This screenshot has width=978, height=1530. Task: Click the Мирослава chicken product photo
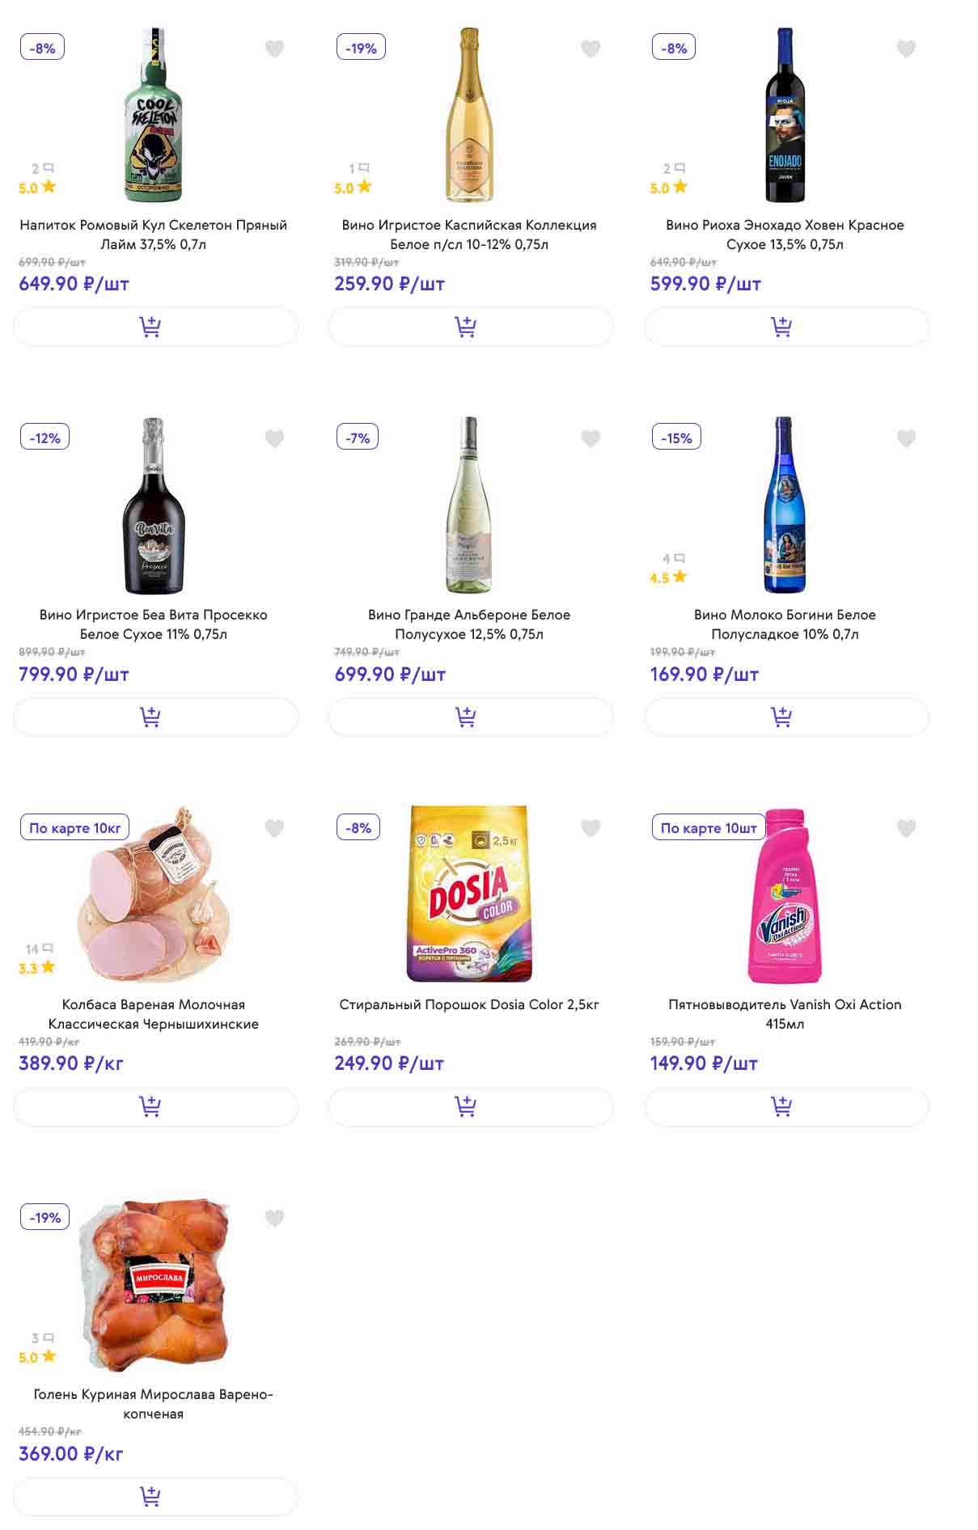pos(155,1284)
